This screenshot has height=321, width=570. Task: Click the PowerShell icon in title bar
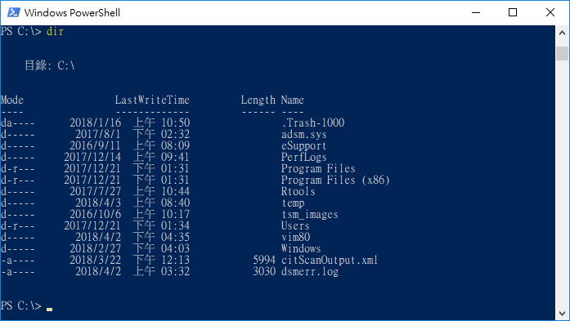pos(14,13)
